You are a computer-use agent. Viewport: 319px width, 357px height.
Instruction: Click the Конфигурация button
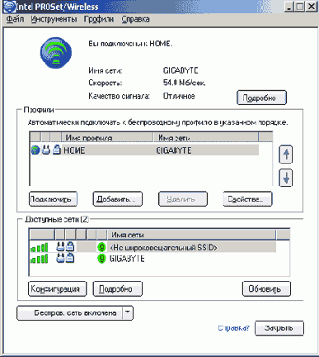[58, 288]
